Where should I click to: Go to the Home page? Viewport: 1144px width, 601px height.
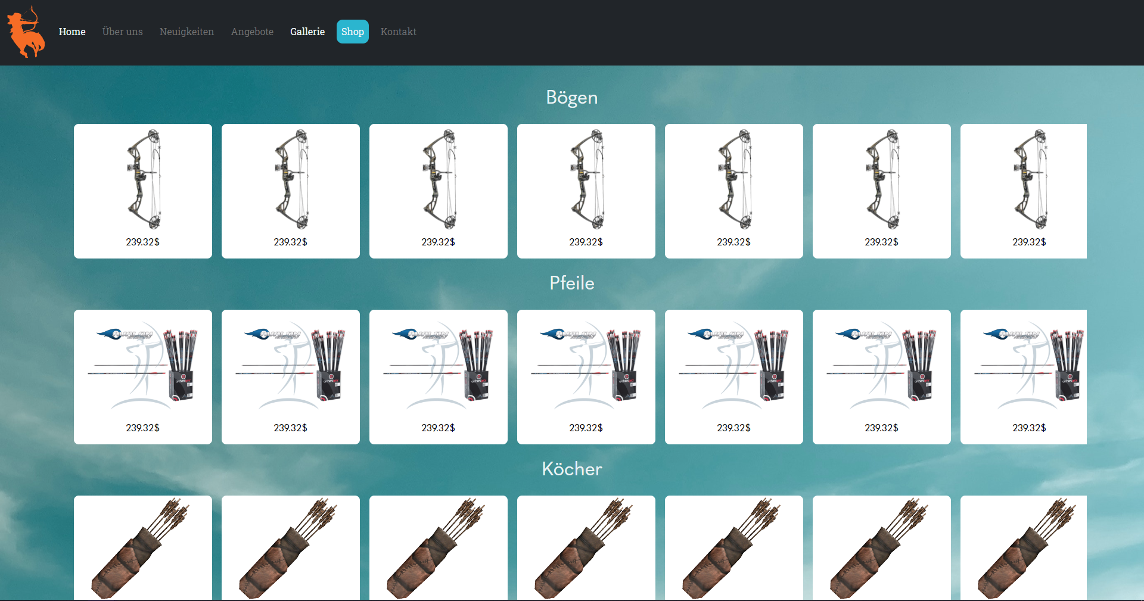tap(72, 32)
